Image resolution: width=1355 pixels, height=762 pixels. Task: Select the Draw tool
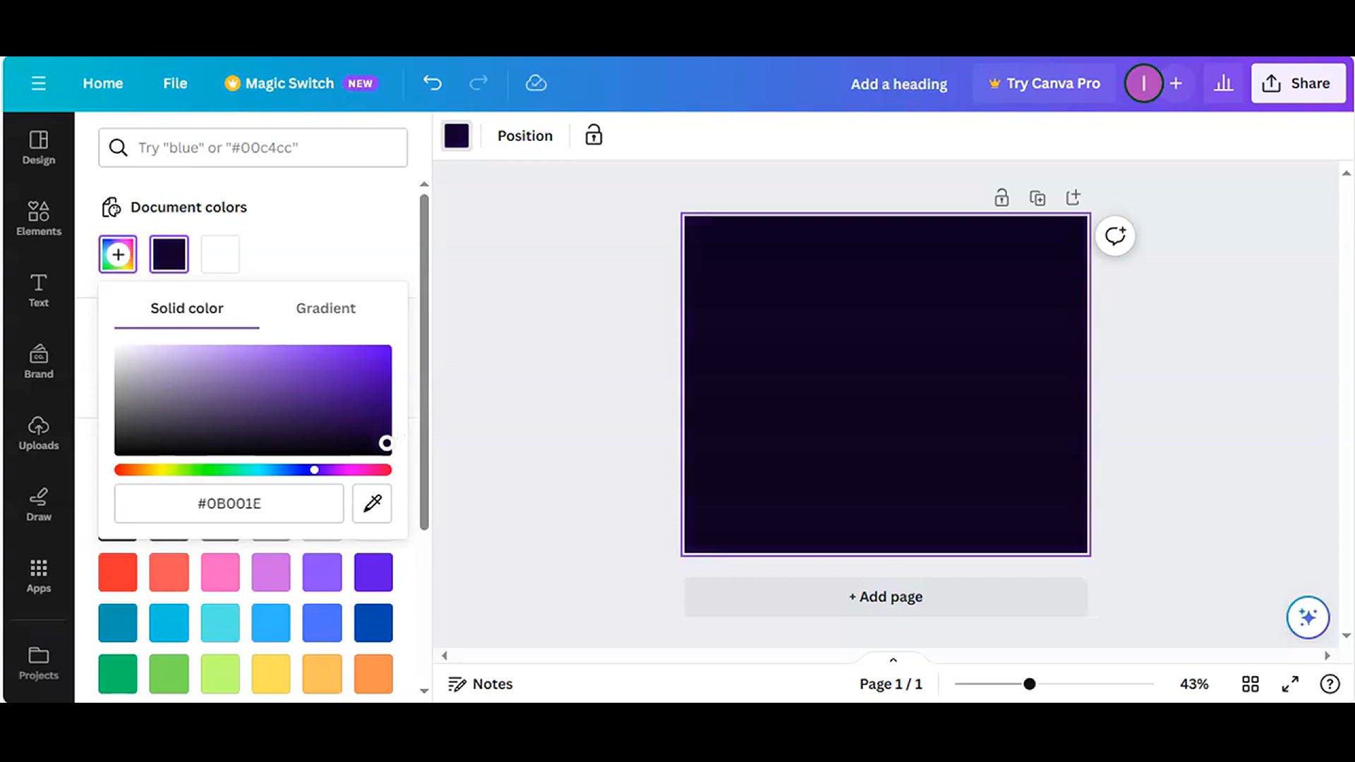coord(39,504)
